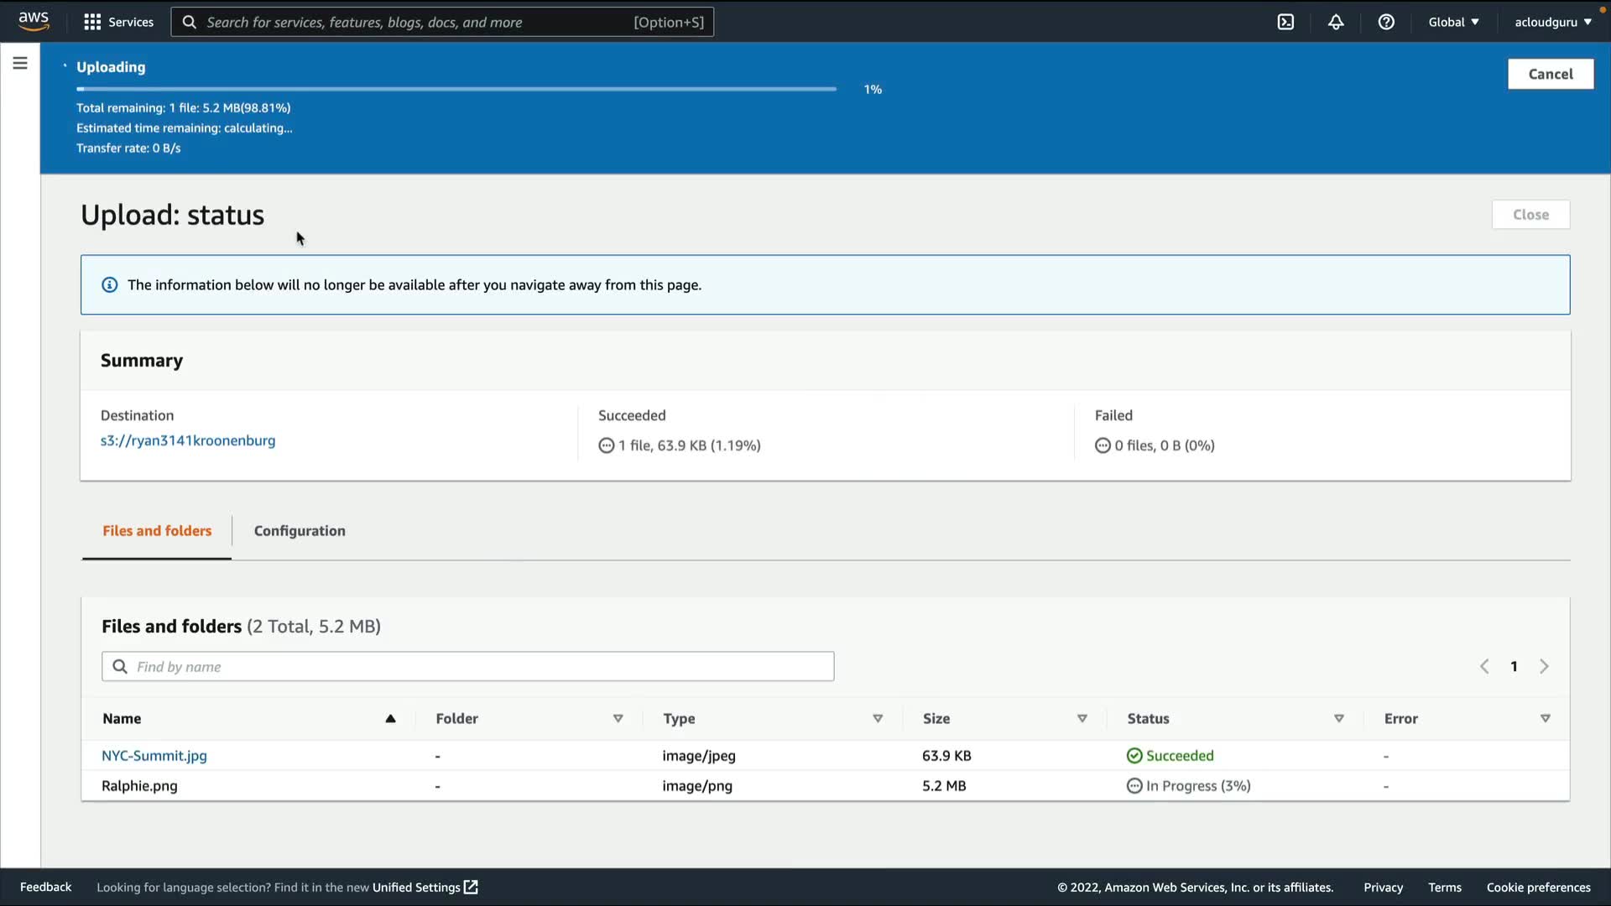Sort by the Folder column arrow

coord(618,718)
